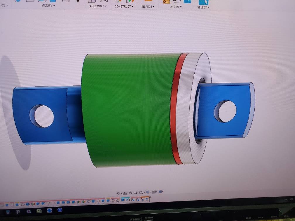Select the timeline feature with X mark
This screenshot has height=221, width=295.
click(142, 200)
